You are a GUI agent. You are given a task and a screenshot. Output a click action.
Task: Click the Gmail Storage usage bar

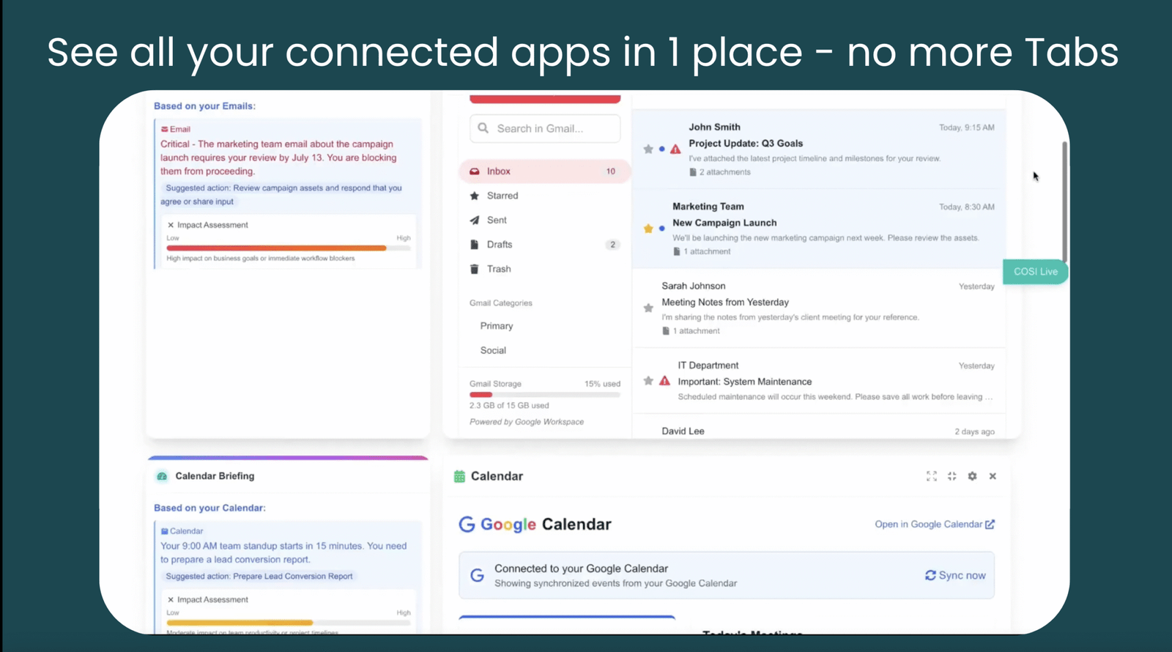(545, 395)
